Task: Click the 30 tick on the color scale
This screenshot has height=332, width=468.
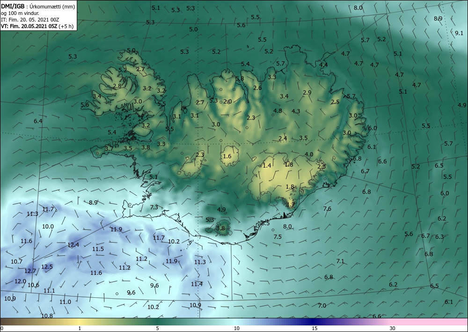Action: 392,328
